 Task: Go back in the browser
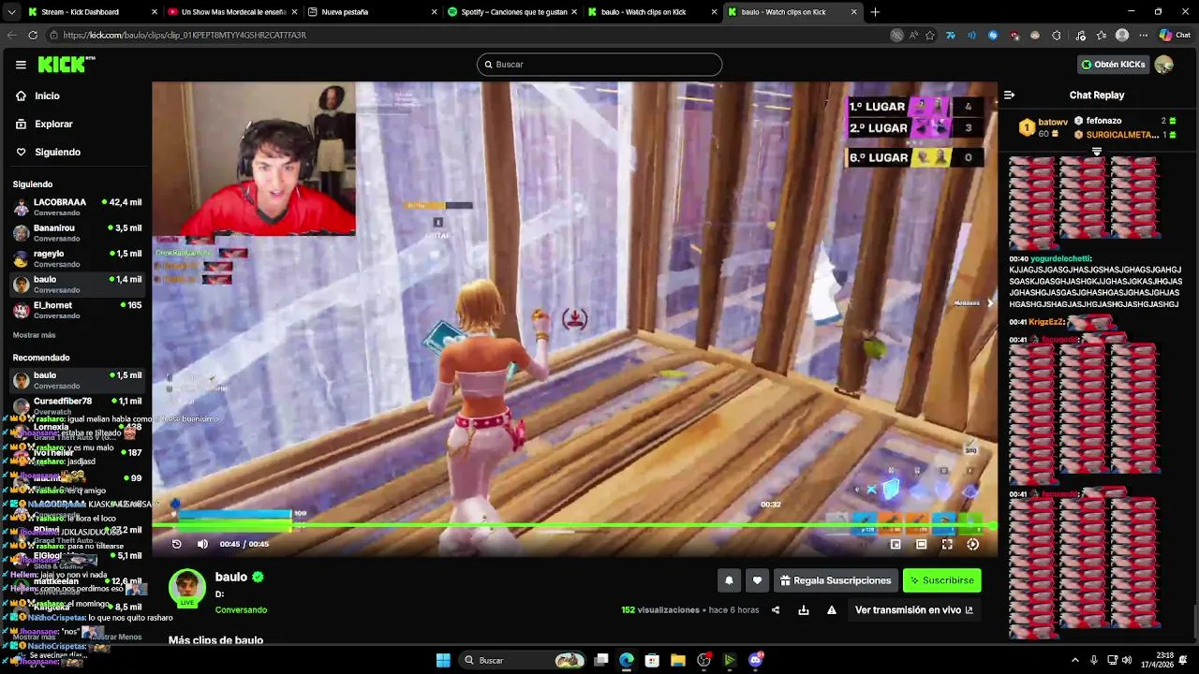click(x=11, y=35)
